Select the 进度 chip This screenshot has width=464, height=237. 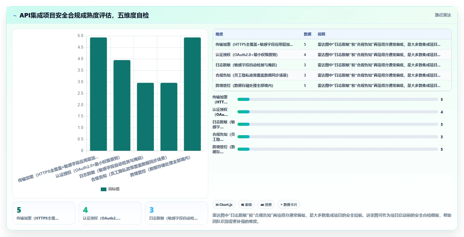click(266, 205)
